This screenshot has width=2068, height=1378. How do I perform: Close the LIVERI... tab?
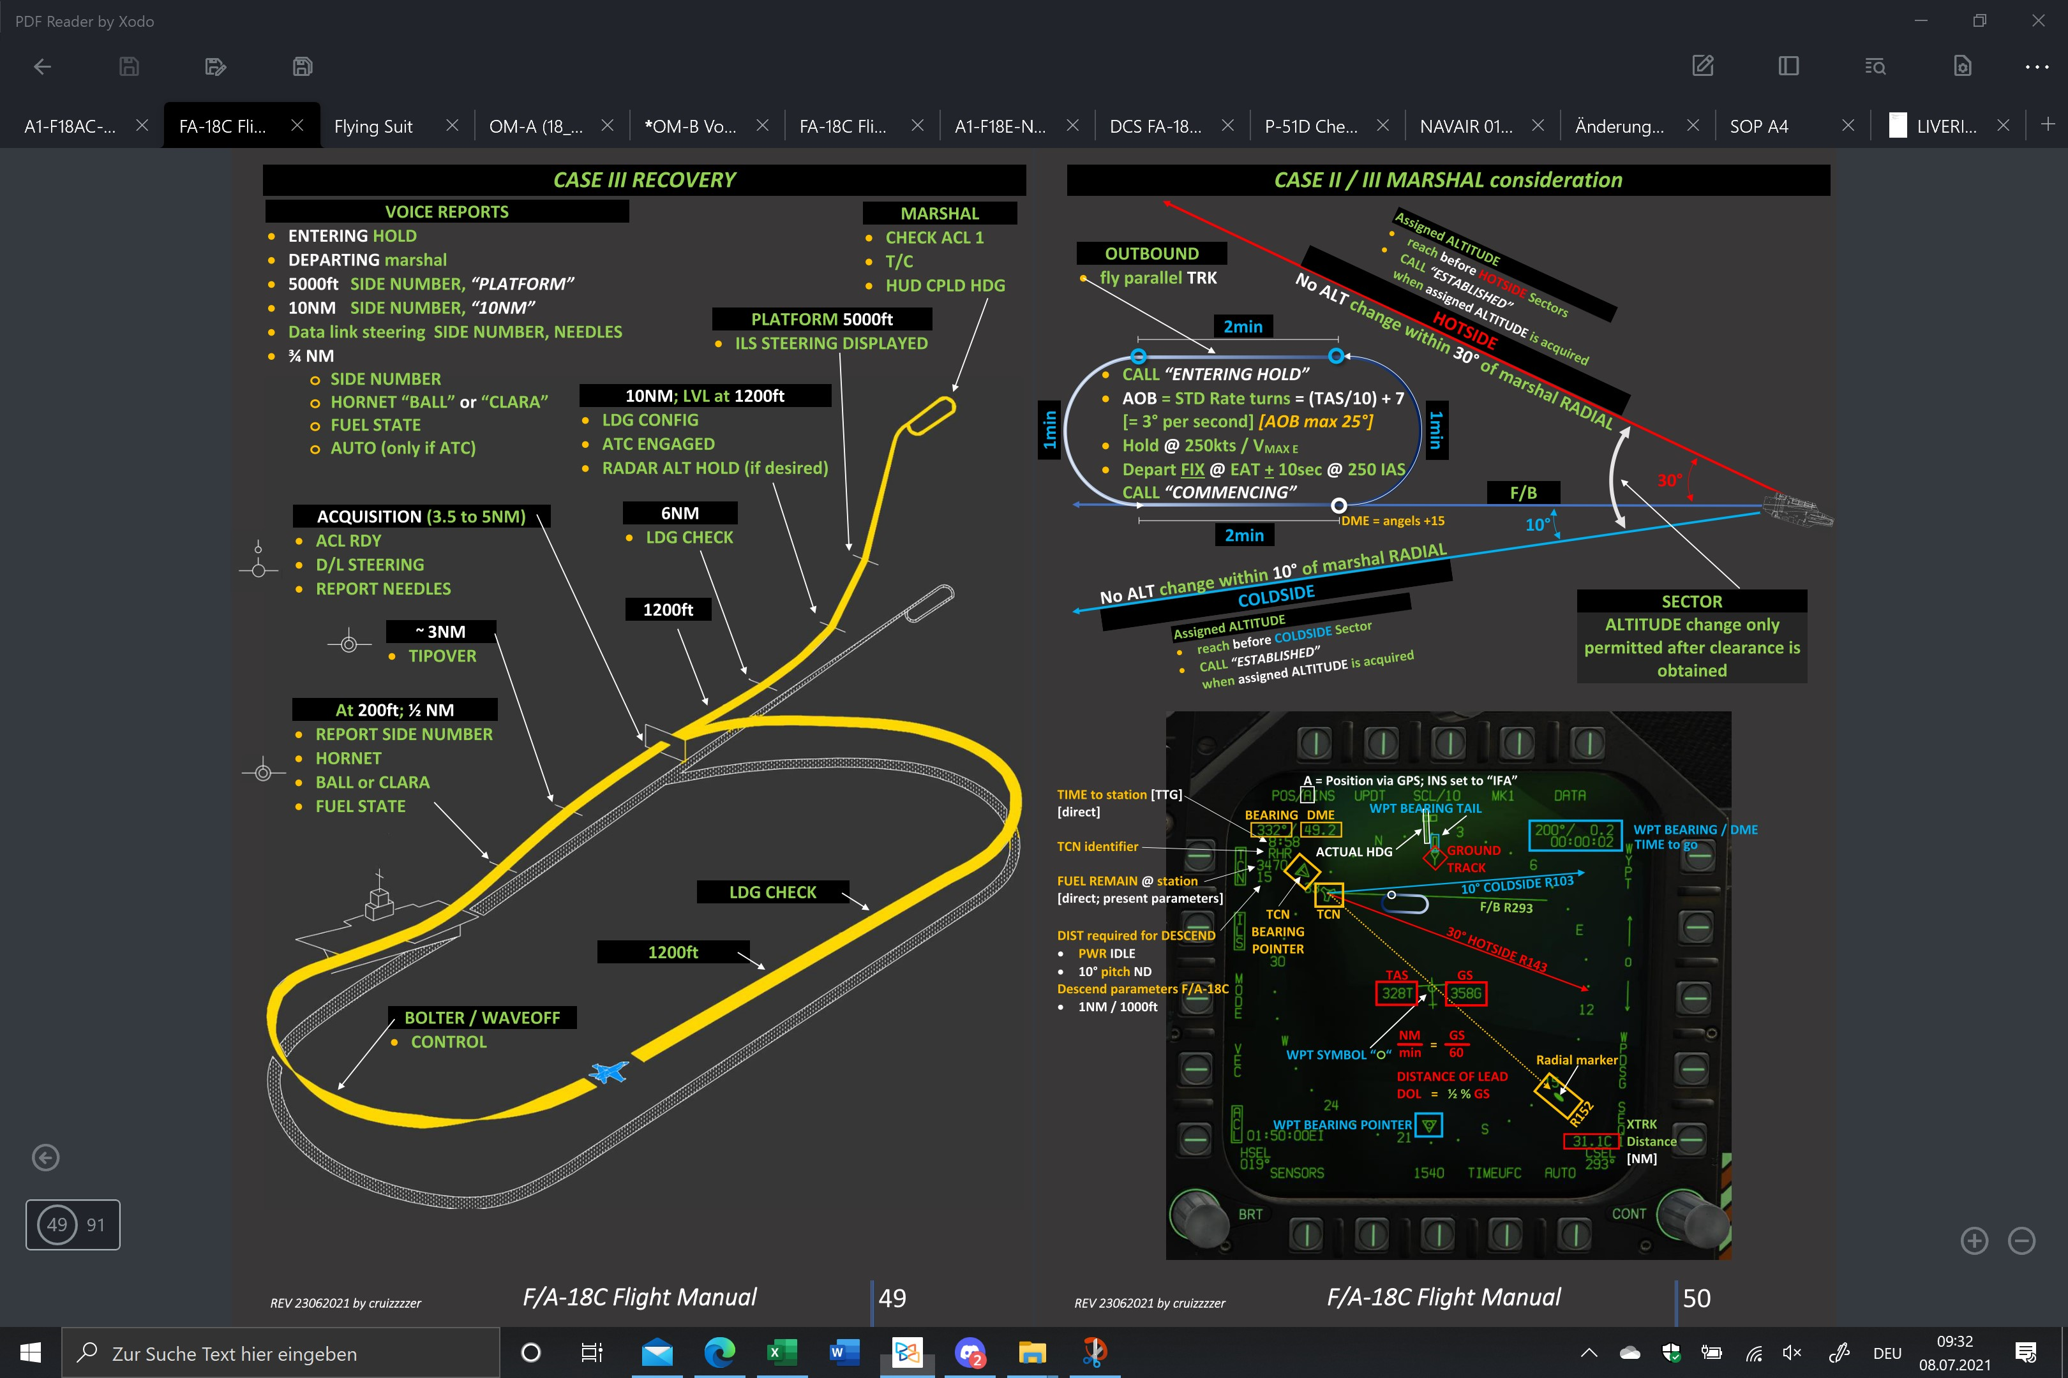[2003, 126]
